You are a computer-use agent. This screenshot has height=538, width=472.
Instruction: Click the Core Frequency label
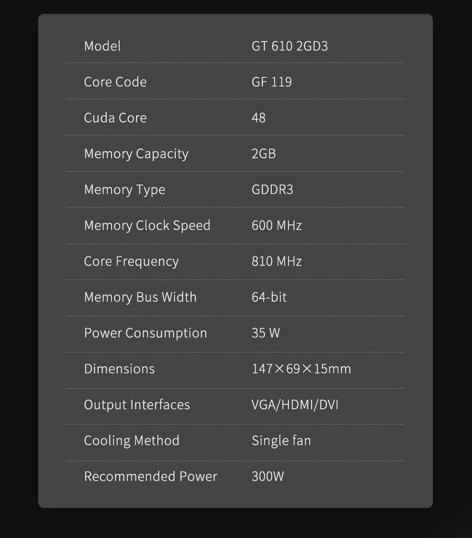[131, 261]
